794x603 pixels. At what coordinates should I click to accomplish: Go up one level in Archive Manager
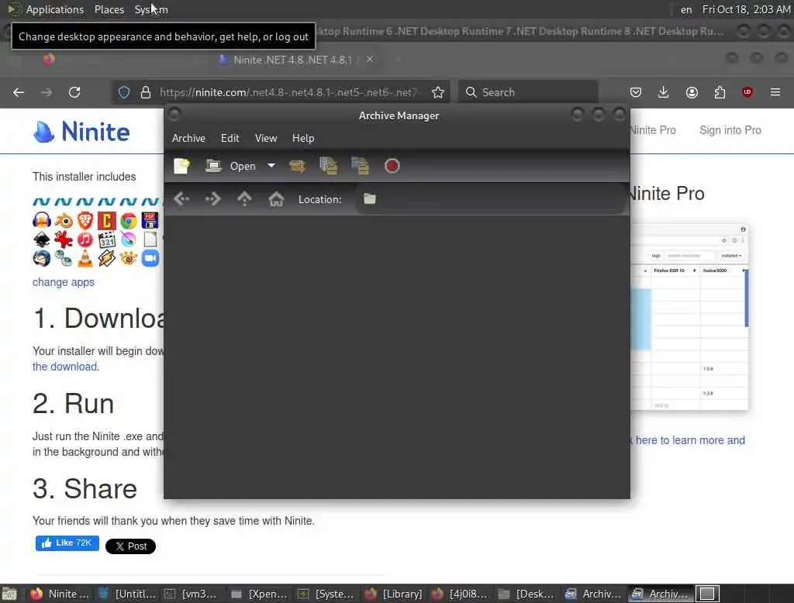[244, 199]
